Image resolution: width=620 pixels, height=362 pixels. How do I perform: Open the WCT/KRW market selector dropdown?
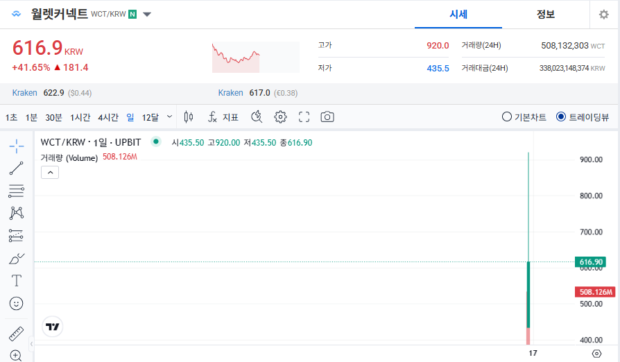[147, 15]
